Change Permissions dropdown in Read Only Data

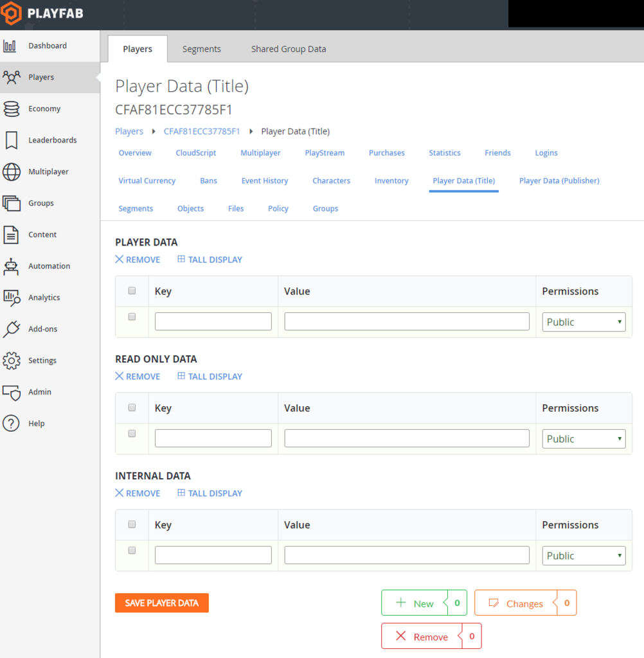(x=583, y=439)
